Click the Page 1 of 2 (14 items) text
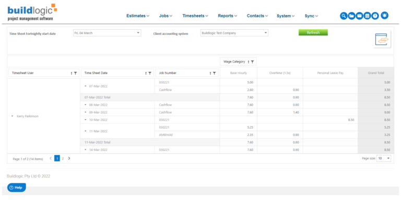The width and height of the screenshot is (401, 200). (x=28, y=159)
